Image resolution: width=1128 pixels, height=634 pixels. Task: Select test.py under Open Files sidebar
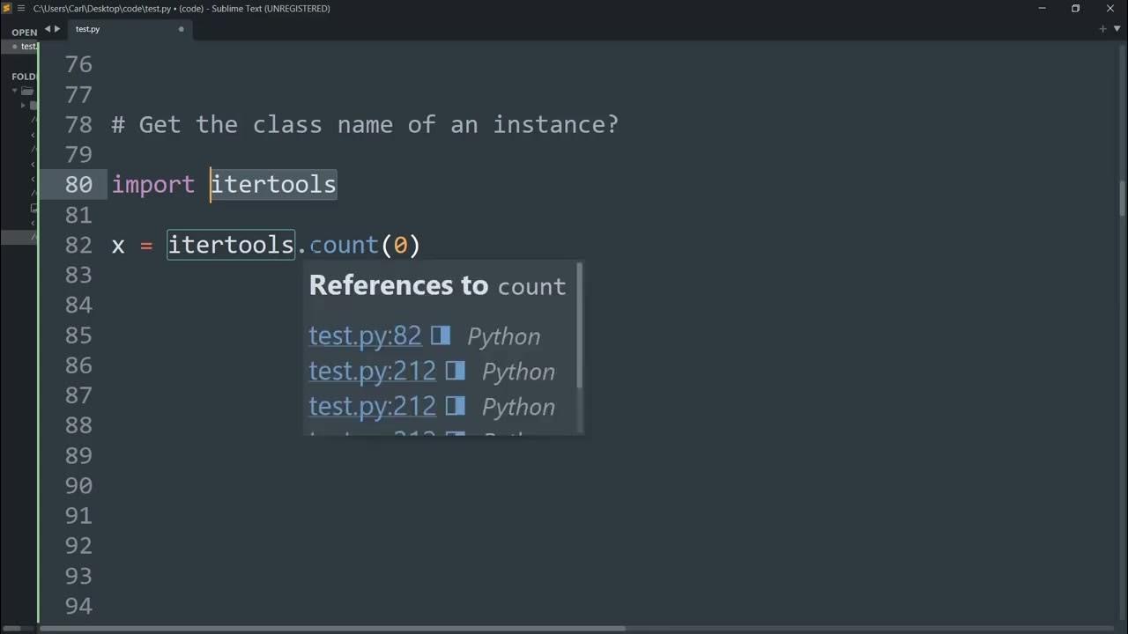[x=28, y=47]
